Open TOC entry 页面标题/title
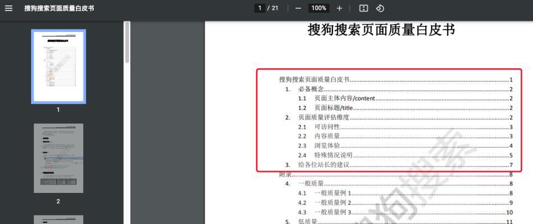533x224 pixels. tap(405, 108)
